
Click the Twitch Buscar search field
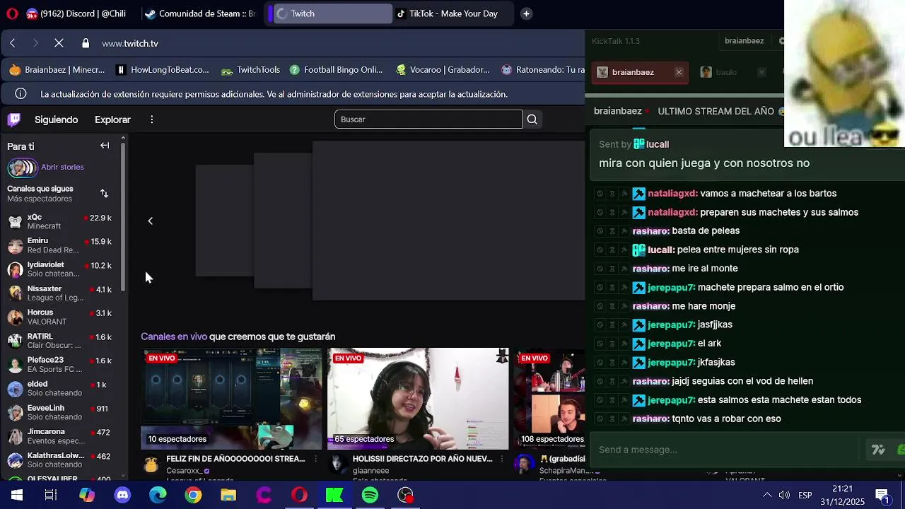[428, 119]
